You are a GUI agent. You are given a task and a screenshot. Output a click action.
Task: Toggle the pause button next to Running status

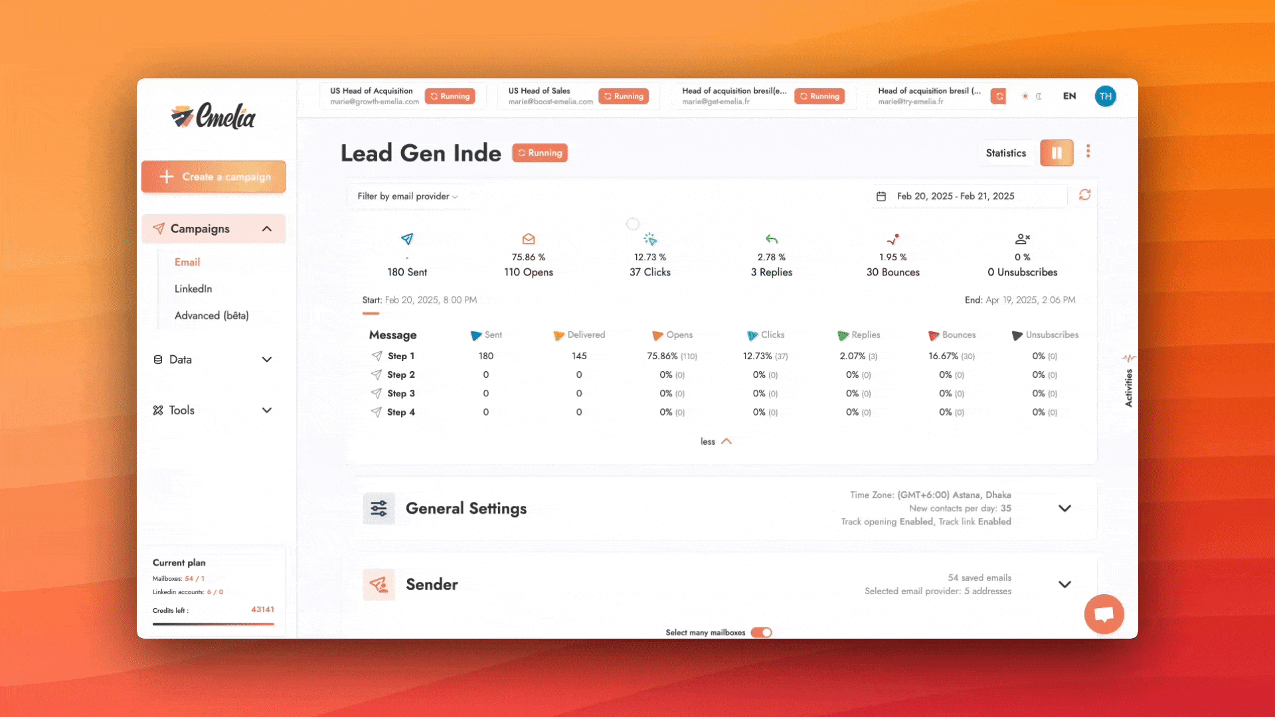pyautogui.click(x=1056, y=152)
